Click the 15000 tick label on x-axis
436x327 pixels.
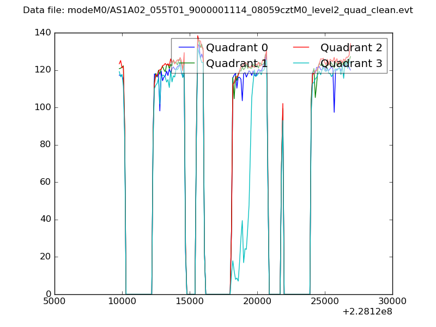190,301
